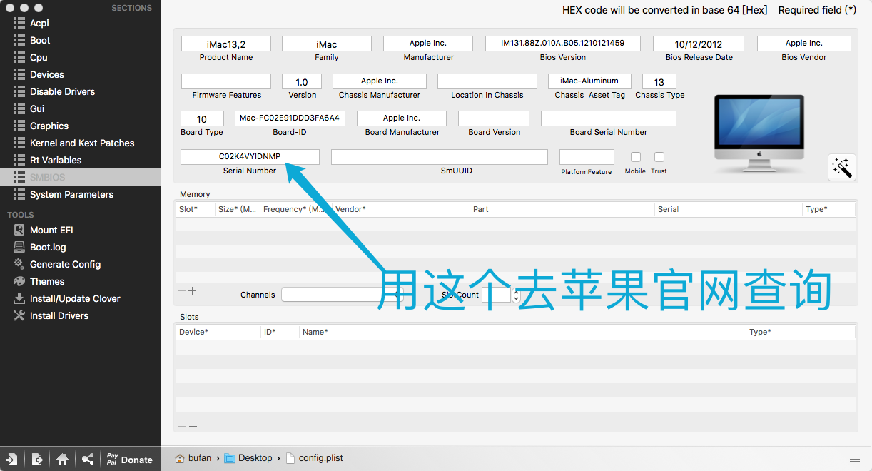The width and height of the screenshot is (872, 471).
Task: Click the SlotCount stepper arrows
Action: [516, 295]
